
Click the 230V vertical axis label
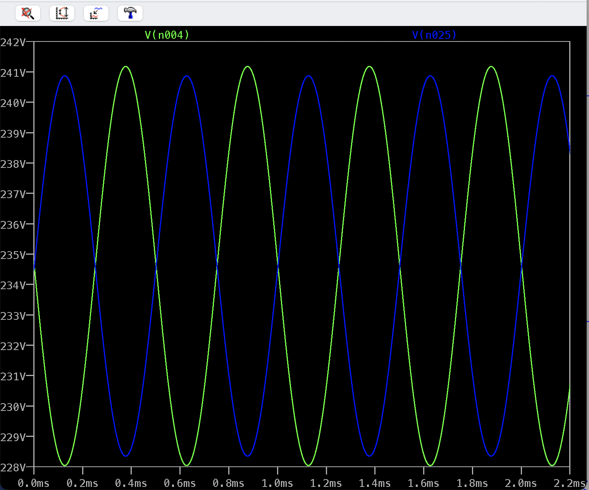coord(13,407)
